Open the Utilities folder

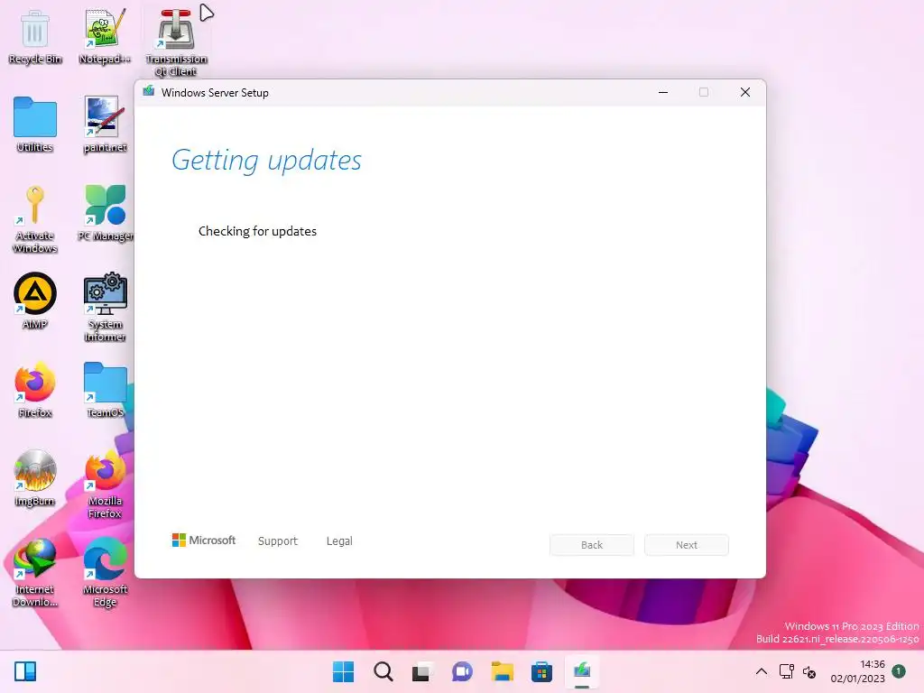point(35,125)
